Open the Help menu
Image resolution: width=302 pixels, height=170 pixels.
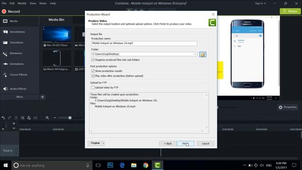point(53,3)
